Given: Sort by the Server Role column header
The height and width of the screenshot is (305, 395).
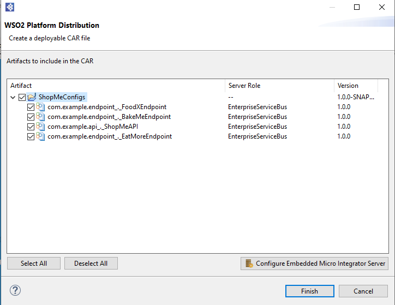Looking at the screenshot, I should click(x=280, y=86).
